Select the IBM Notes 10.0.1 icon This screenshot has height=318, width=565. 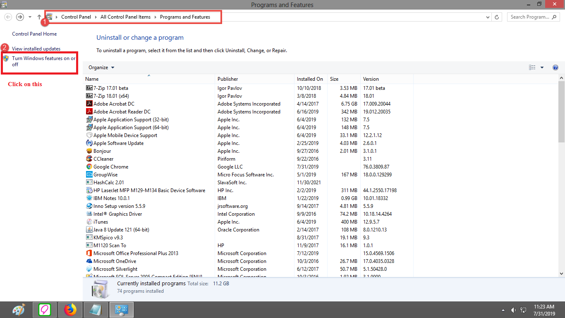(89, 198)
